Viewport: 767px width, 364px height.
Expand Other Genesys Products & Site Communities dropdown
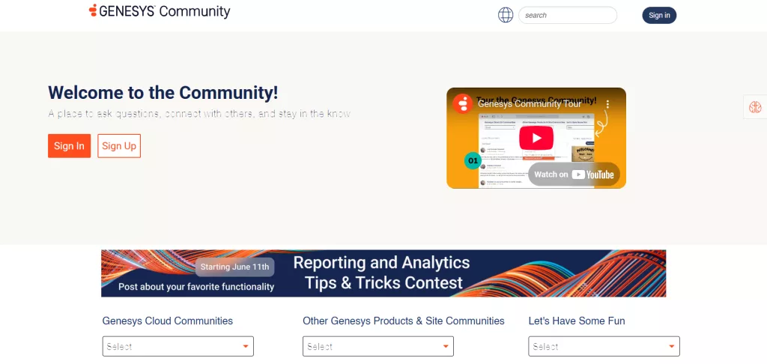(378, 346)
